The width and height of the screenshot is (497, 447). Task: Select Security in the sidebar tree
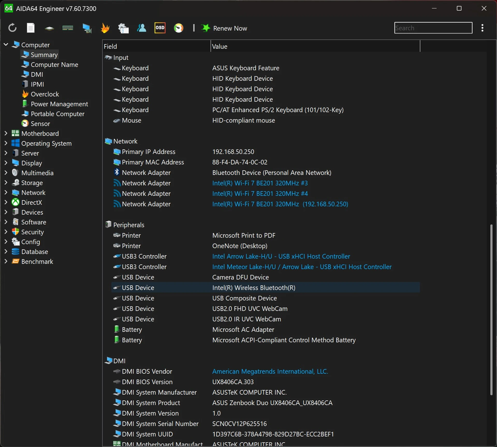tap(28, 232)
